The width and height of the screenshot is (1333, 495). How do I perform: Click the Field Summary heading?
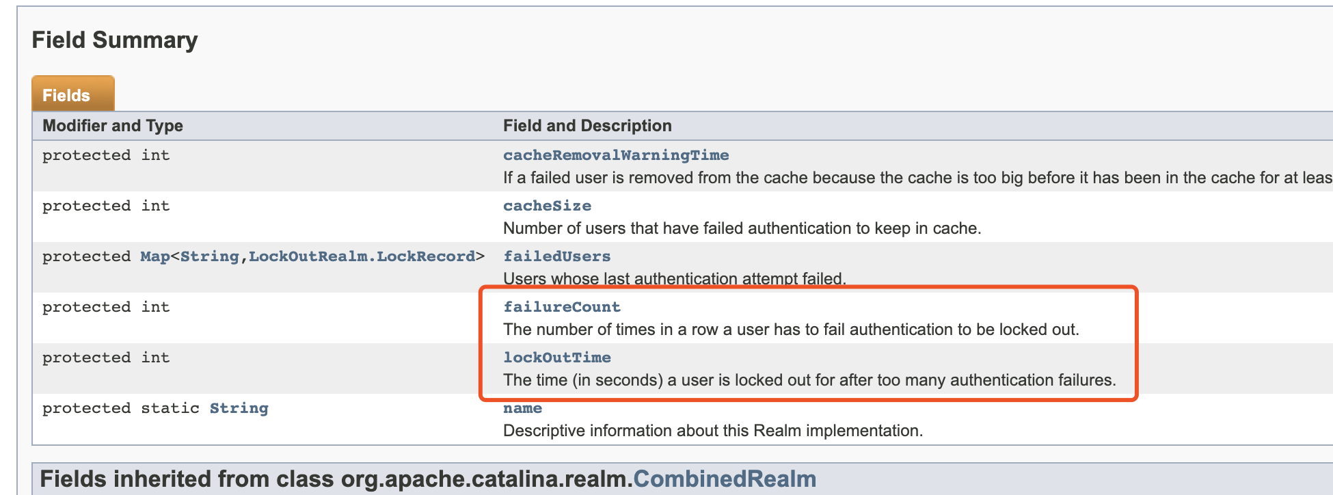click(115, 40)
